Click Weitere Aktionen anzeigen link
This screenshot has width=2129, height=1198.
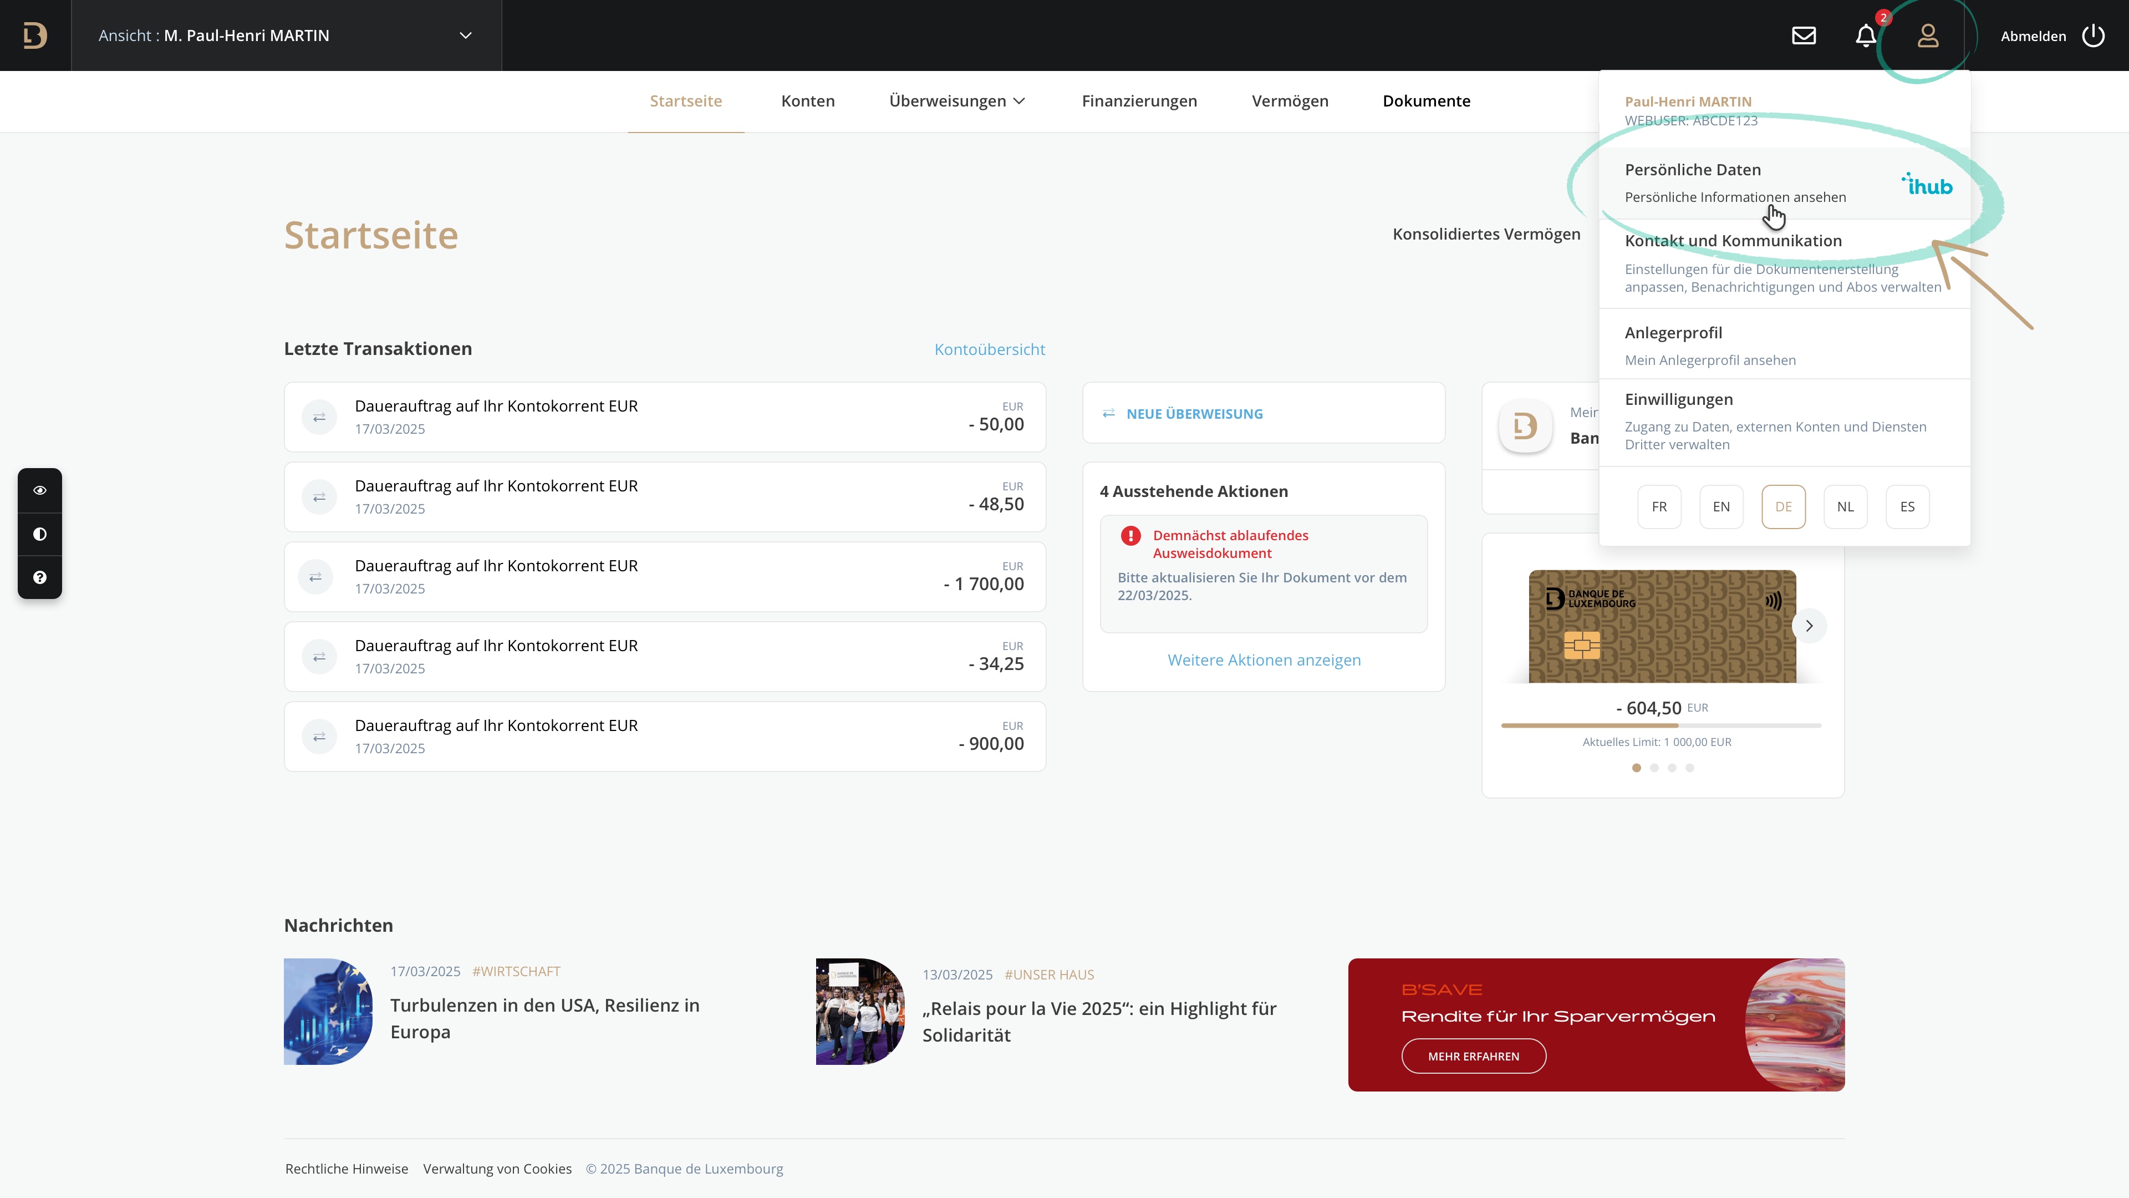[x=1264, y=660]
